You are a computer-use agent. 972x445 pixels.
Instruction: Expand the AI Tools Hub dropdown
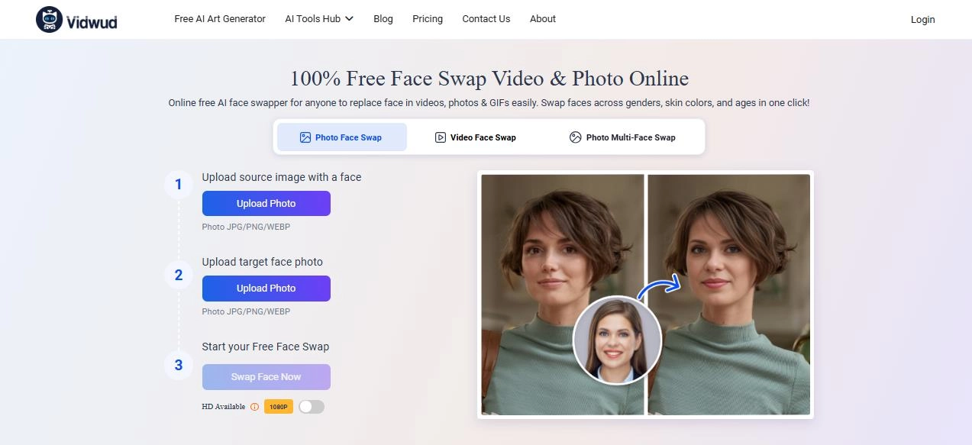313,18
